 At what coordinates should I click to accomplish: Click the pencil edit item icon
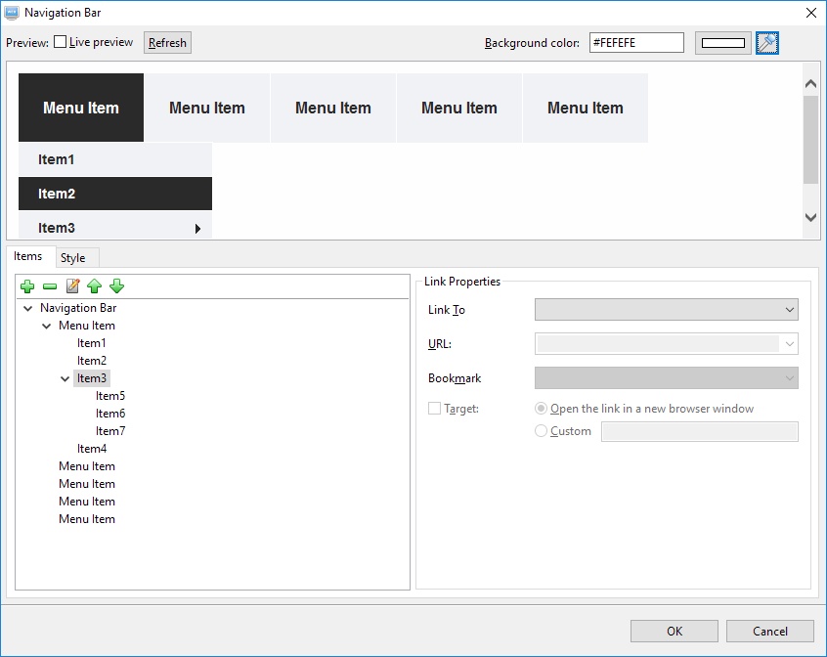(72, 286)
